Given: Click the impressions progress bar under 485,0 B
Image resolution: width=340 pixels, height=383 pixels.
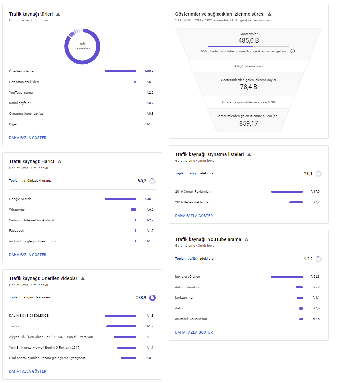Looking at the screenshot, I should 249,46.
